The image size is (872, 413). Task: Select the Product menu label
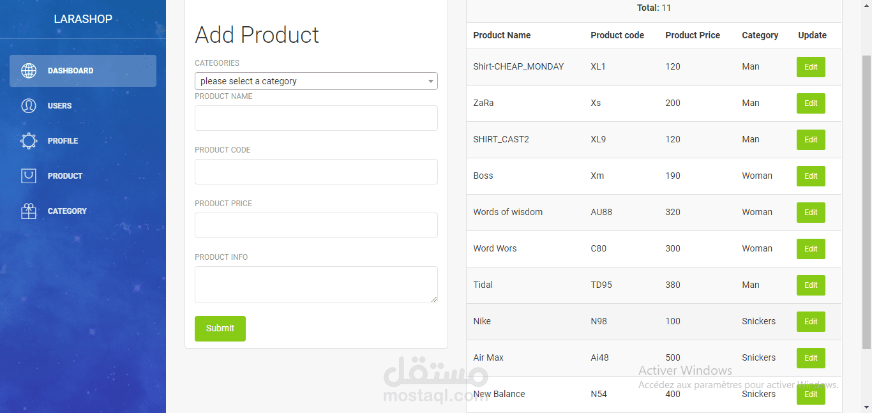pos(65,176)
